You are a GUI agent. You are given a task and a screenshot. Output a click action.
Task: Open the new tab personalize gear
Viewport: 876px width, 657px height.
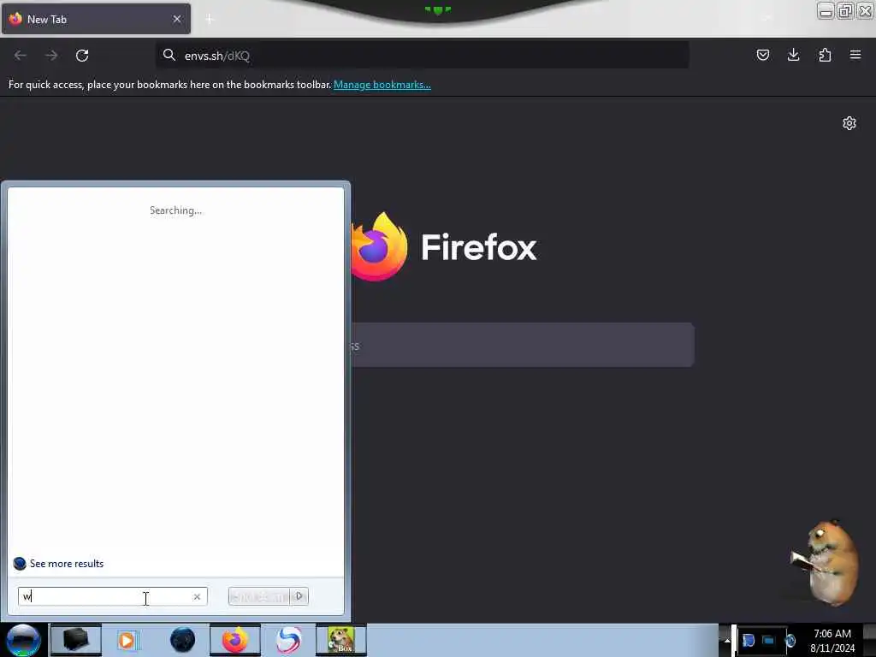pyautogui.click(x=849, y=123)
